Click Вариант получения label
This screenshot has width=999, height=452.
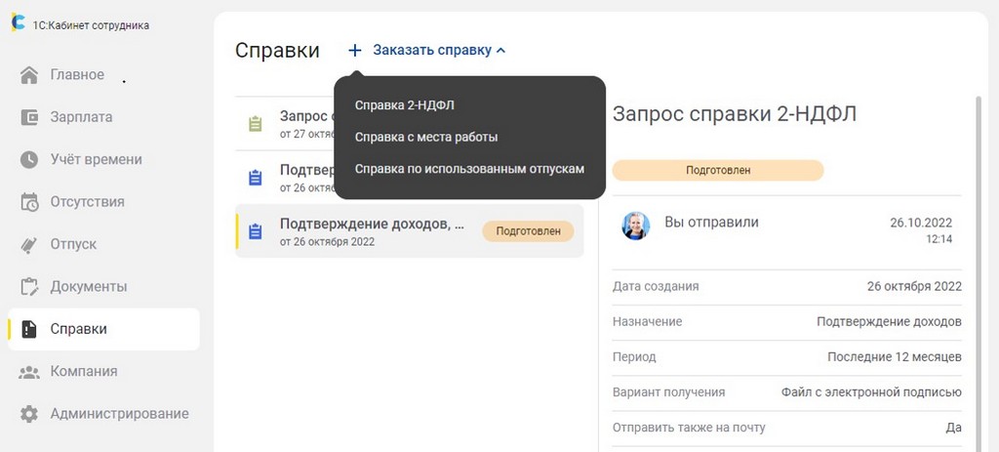668,392
